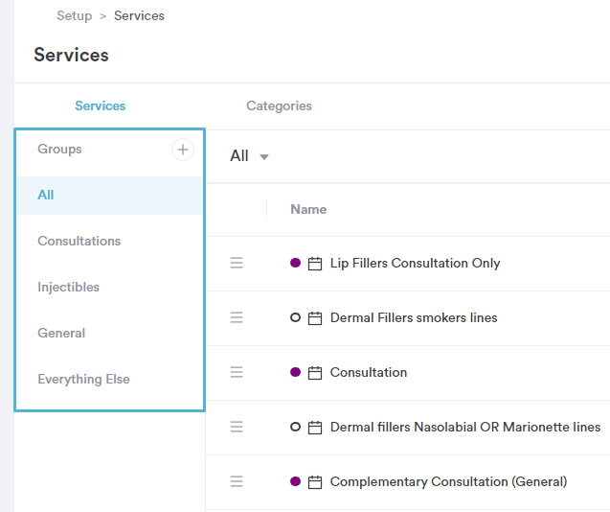Open the All filter dropdown arrow
This screenshot has height=512, width=610.
click(x=264, y=157)
